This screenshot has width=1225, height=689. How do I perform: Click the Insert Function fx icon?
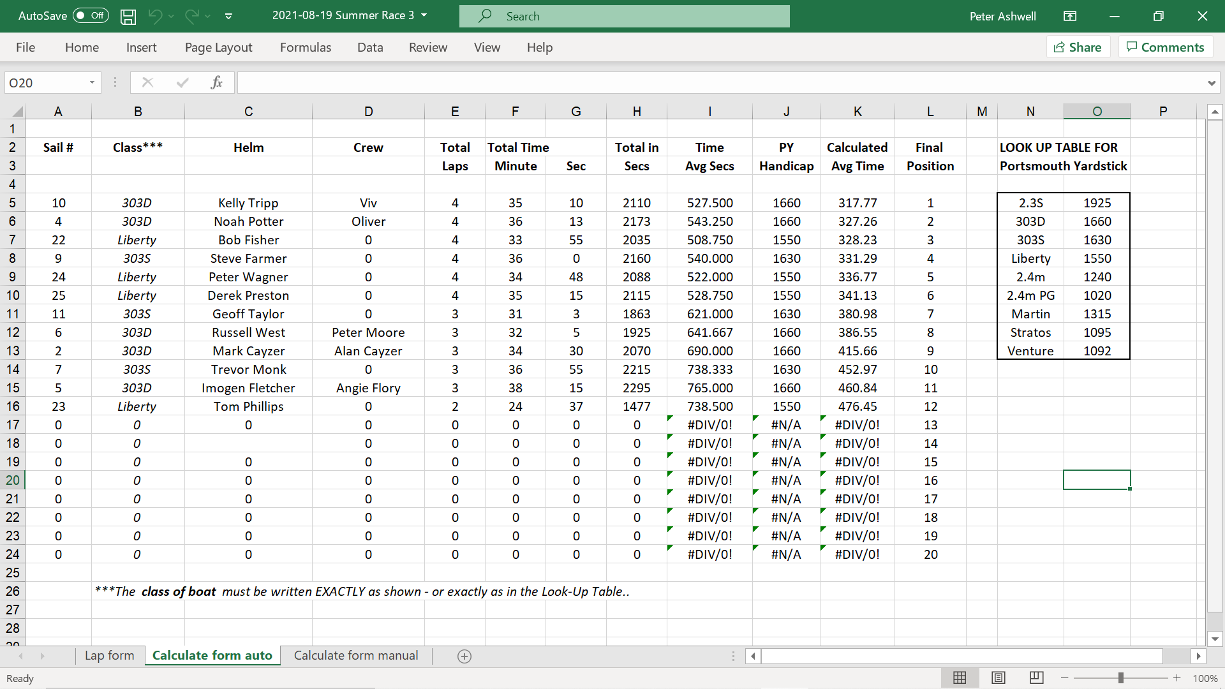216,82
